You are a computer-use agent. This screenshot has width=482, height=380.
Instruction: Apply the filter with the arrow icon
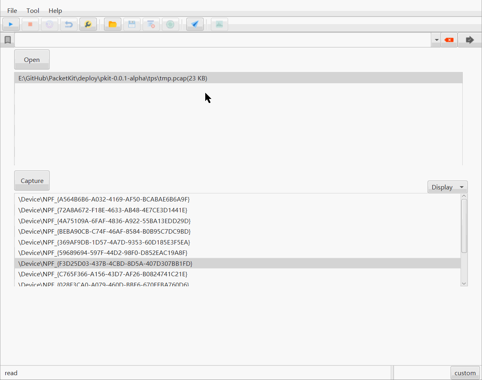click(x=470, y=40)
